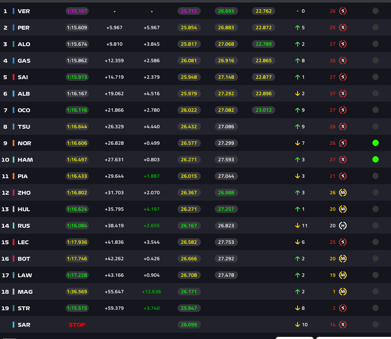Click the red STOP label for SAR
Viewport: 391px width, 339px height.
tap(77, 325)
